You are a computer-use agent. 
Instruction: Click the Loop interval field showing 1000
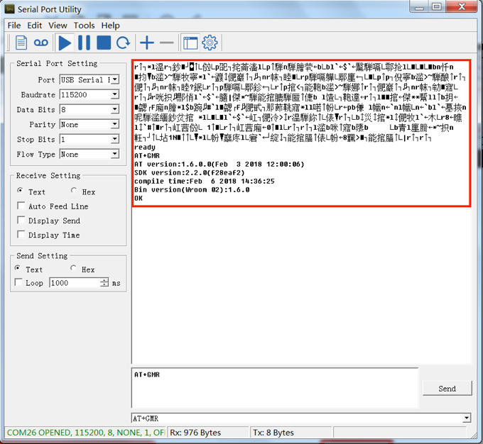[74, 282]
